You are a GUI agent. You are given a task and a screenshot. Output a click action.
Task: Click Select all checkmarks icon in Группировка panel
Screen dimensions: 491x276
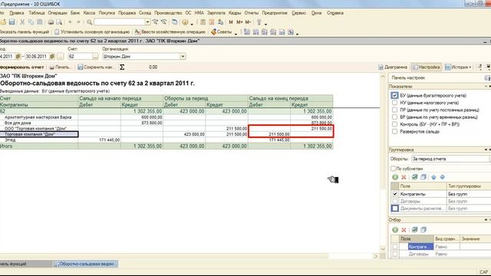click(414, 177)
